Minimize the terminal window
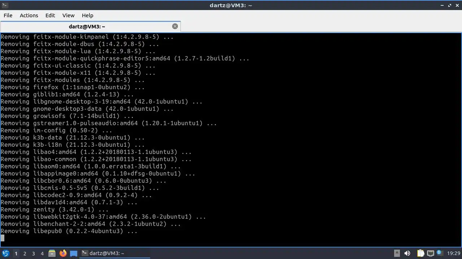The image size is (462, 259). pyautogui.click(x=443, y=5)
